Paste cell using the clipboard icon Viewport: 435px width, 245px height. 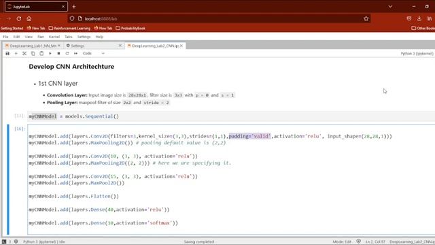pos(41,53)
